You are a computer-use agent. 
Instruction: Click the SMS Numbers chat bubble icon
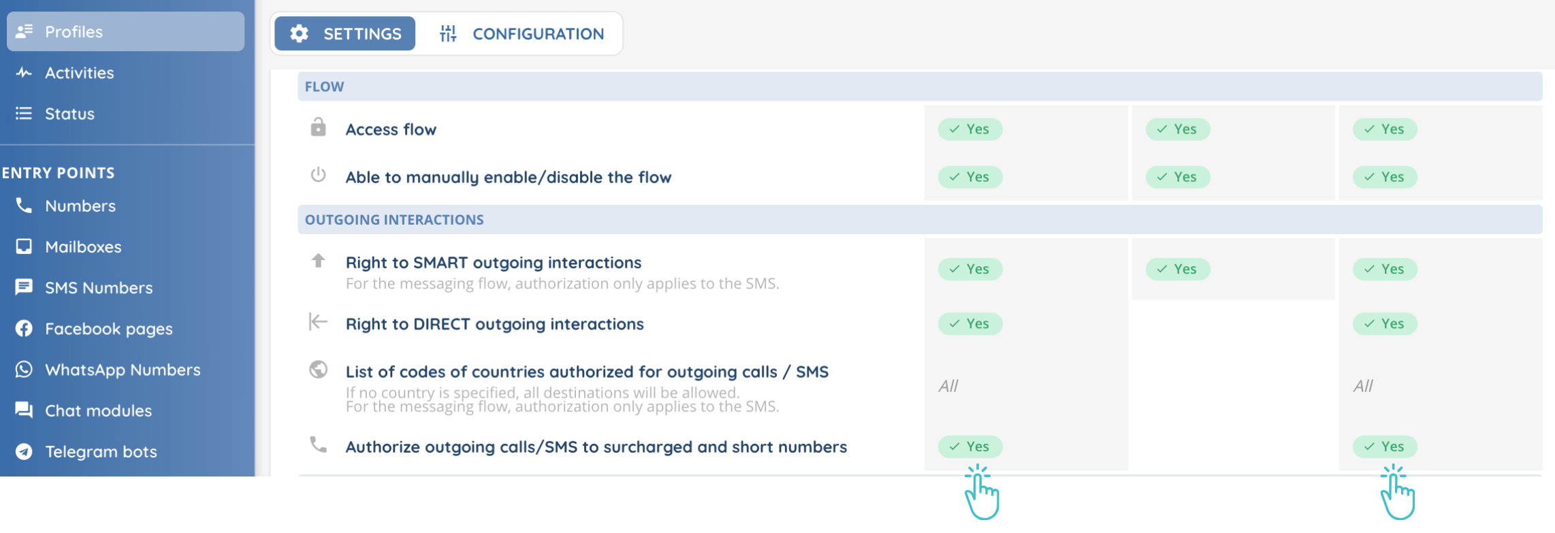[x=24, y=287]
